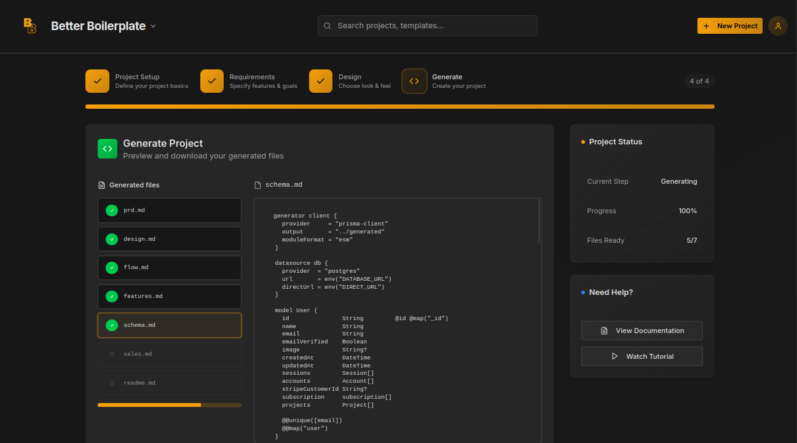Image resolution: width=797 pixels, height=443 pixels.
Task: Click the Generated files document icon
Action: pos(100,184)
